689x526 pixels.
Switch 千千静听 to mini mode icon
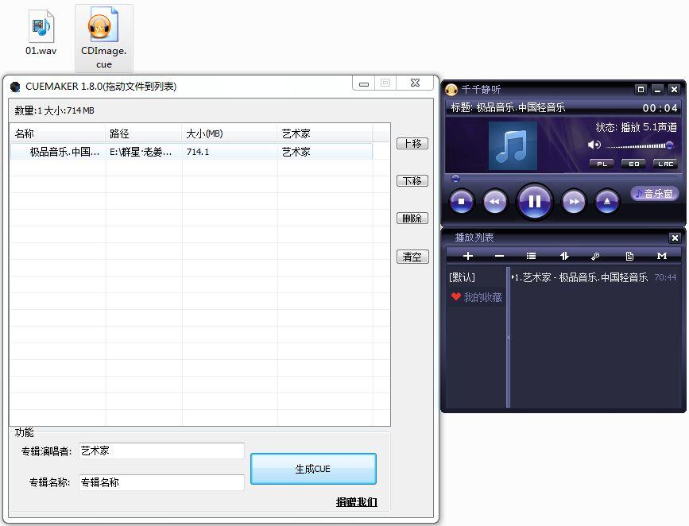[641, 90]
